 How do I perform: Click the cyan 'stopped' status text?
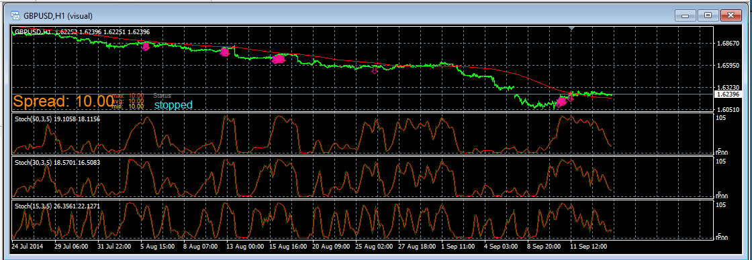173,105
